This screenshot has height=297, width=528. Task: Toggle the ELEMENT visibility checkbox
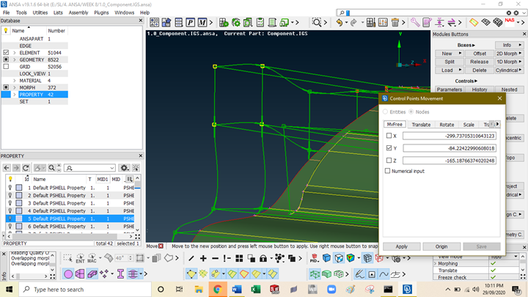tap(6, 53)
